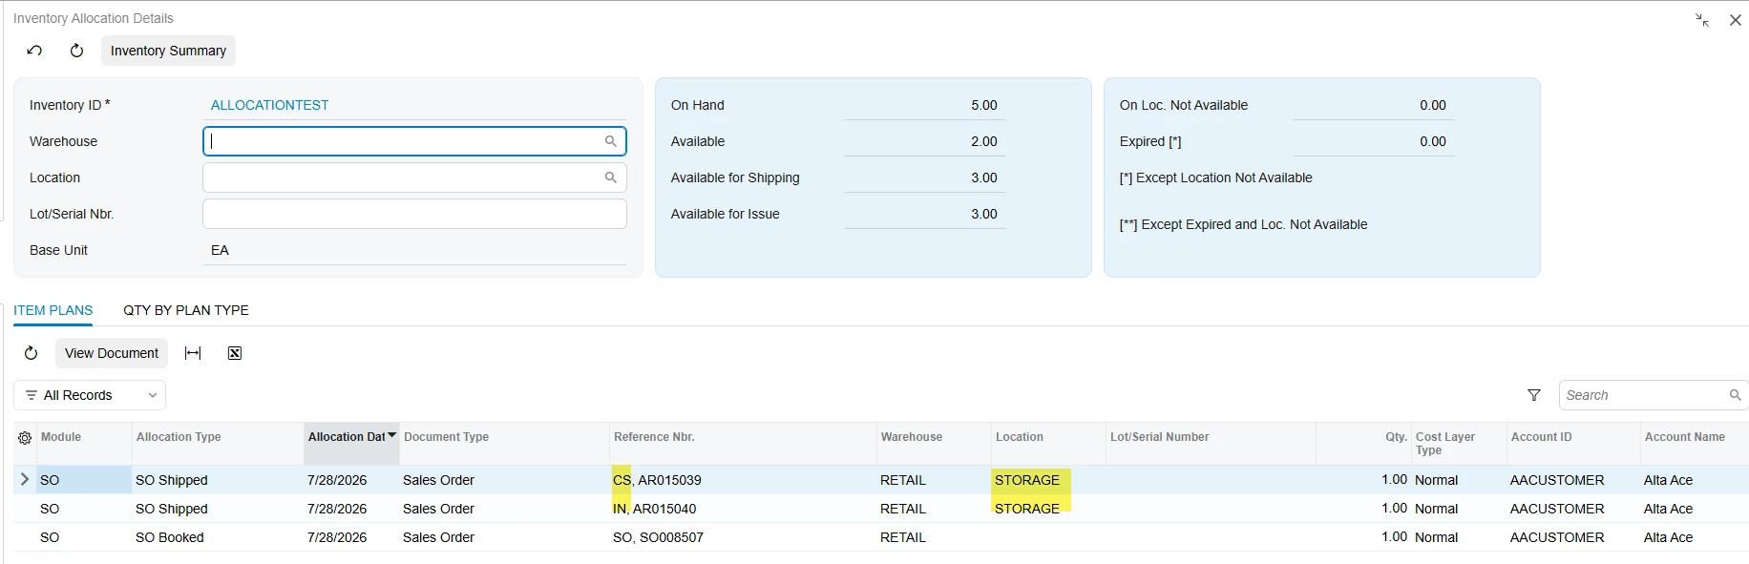Image resolution: width=1749 pixels, height=564 pixels.
Task: Click into the Lot/Serial Nbr. field
Action: click(x=414, y=214)
